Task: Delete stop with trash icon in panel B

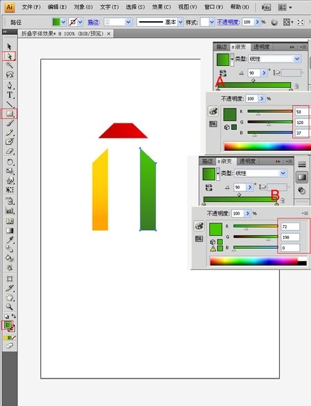Action: 282,200
